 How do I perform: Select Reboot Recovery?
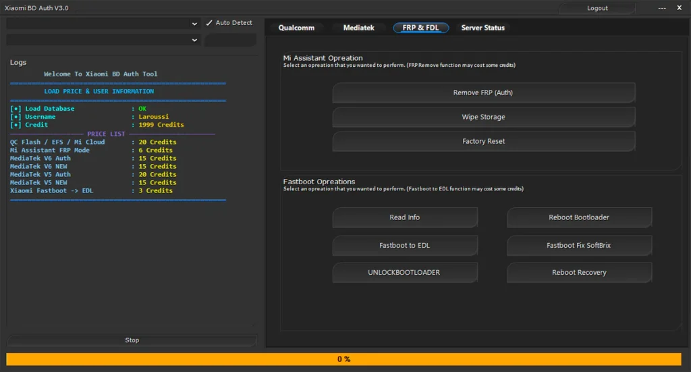[x=579, y=273]
